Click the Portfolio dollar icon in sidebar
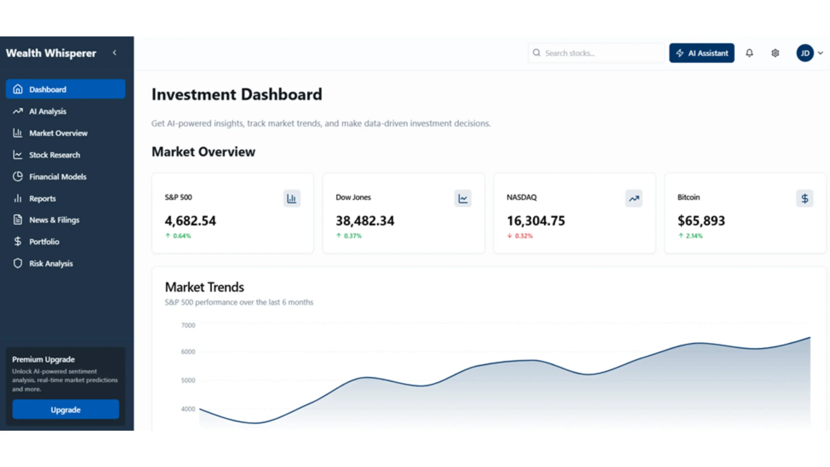Image resolution: width=830 pixels, height=467 pixels. point(18,242)
